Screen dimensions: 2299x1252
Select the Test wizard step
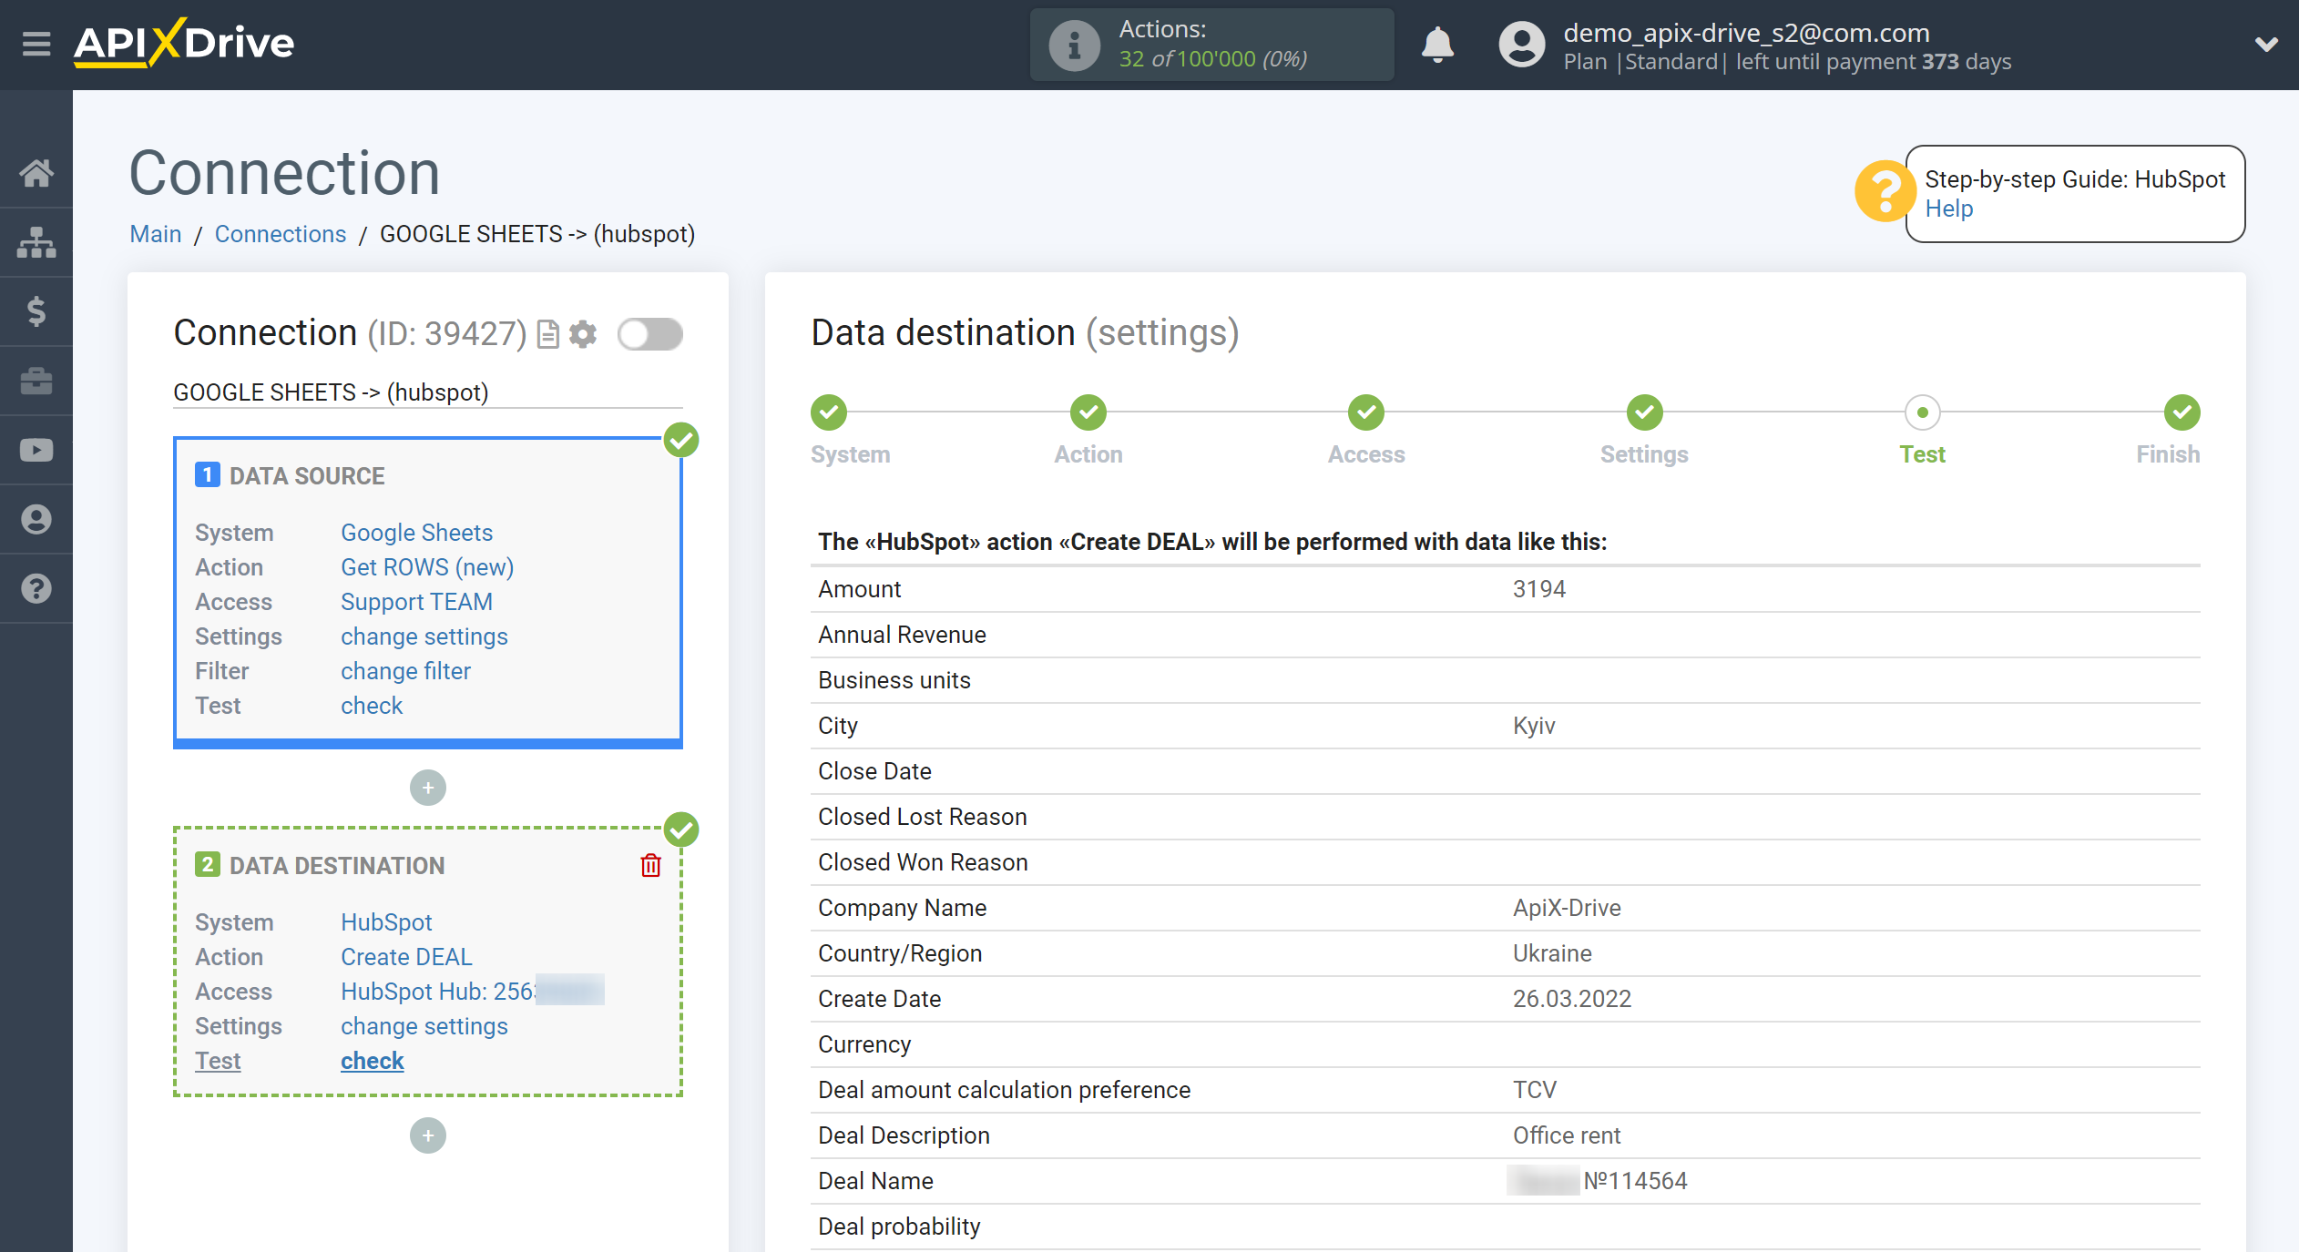click(1922, 412)
